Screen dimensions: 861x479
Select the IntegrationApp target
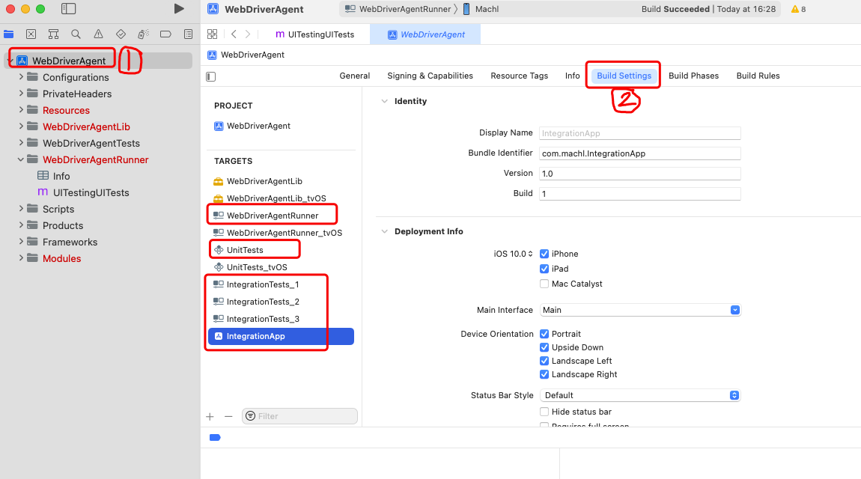tap(281, 336)
